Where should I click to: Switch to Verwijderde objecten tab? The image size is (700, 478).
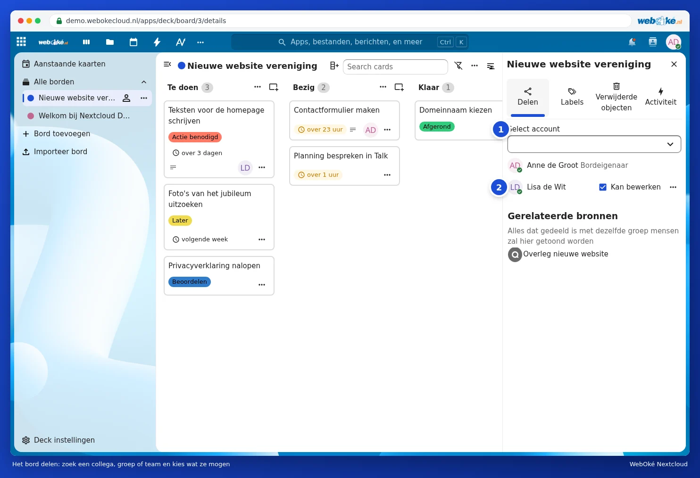click(616, 97)
